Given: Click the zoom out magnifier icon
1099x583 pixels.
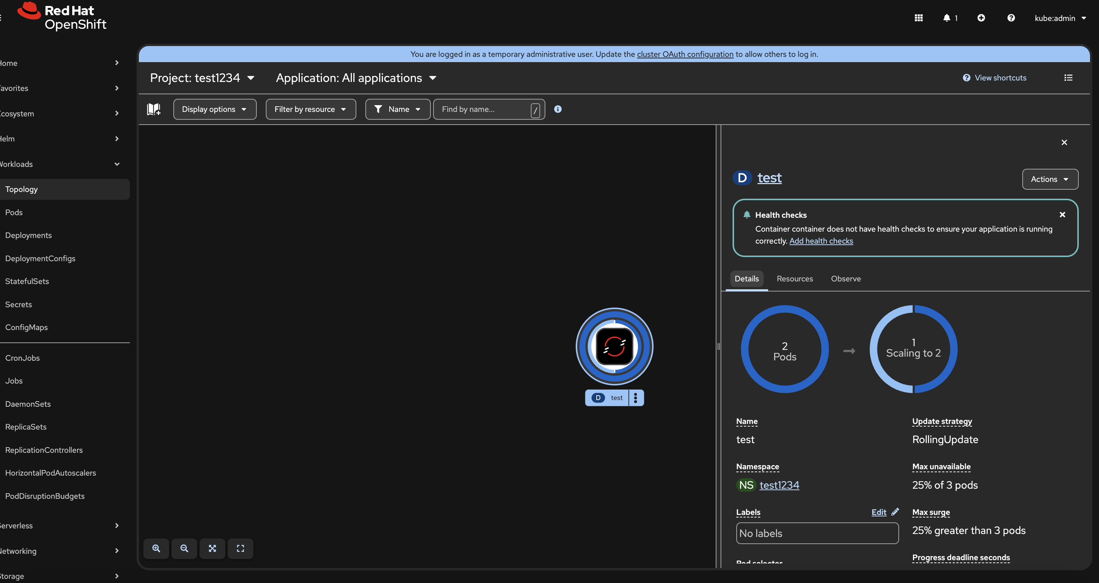Looking at the screenshot, I should click(x=184, y=549).
